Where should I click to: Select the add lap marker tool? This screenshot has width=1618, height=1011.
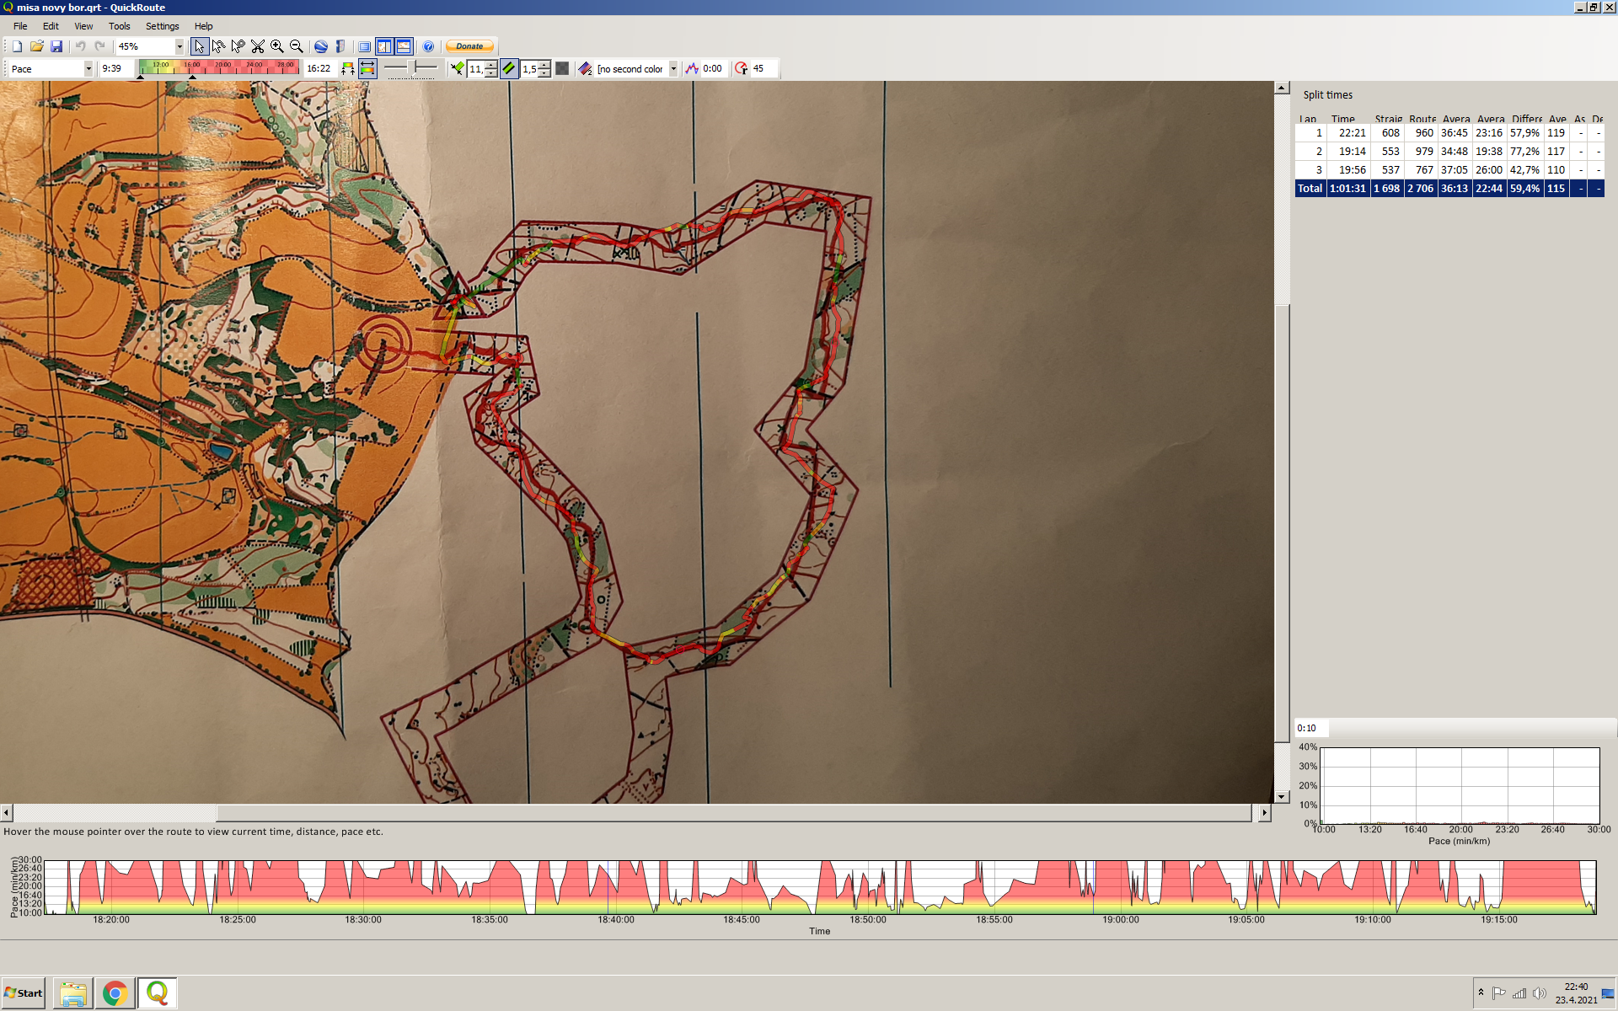point(238,46)
